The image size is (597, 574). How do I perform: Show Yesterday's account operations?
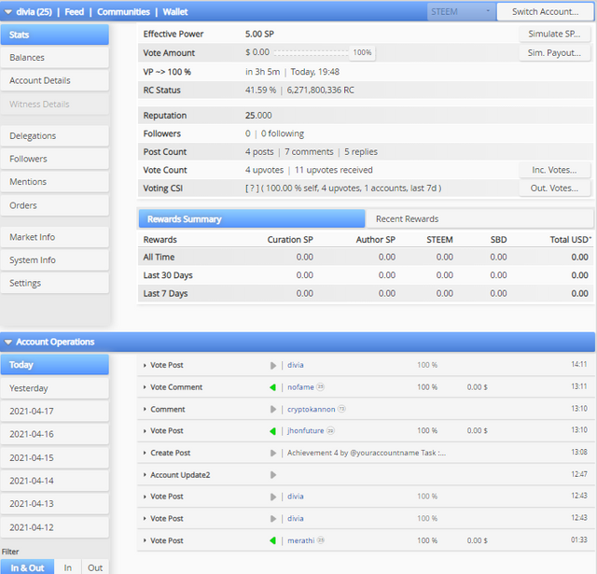[x=55, y=388]
